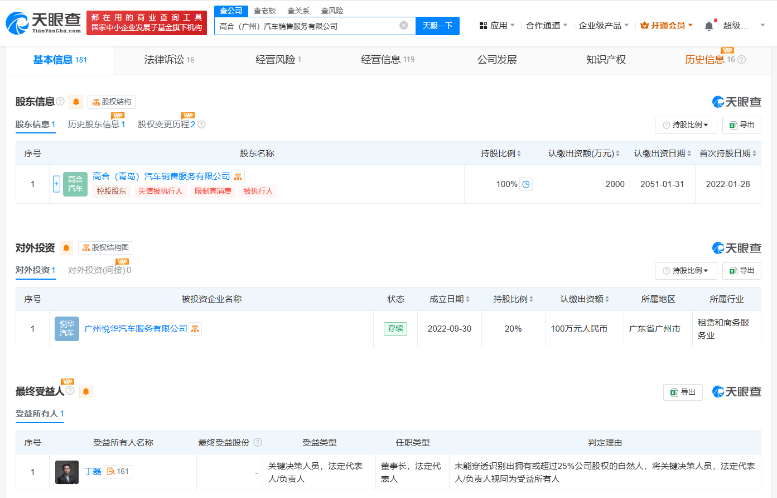Click the 天眼一下 search button
777x498 pixels.
pyautogui.click(x=437, y=26)
